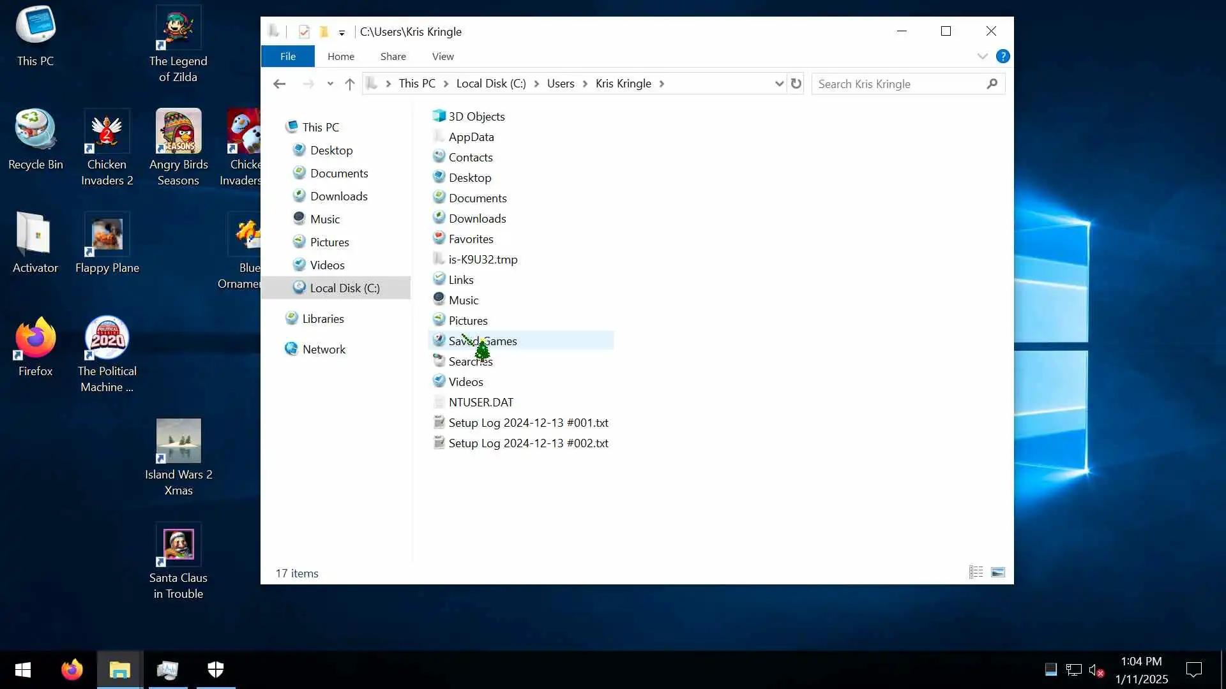Switch to the View ribbon tab
Image resolution: width=1226 pixels, height=689 pixels.
[443, 56]
